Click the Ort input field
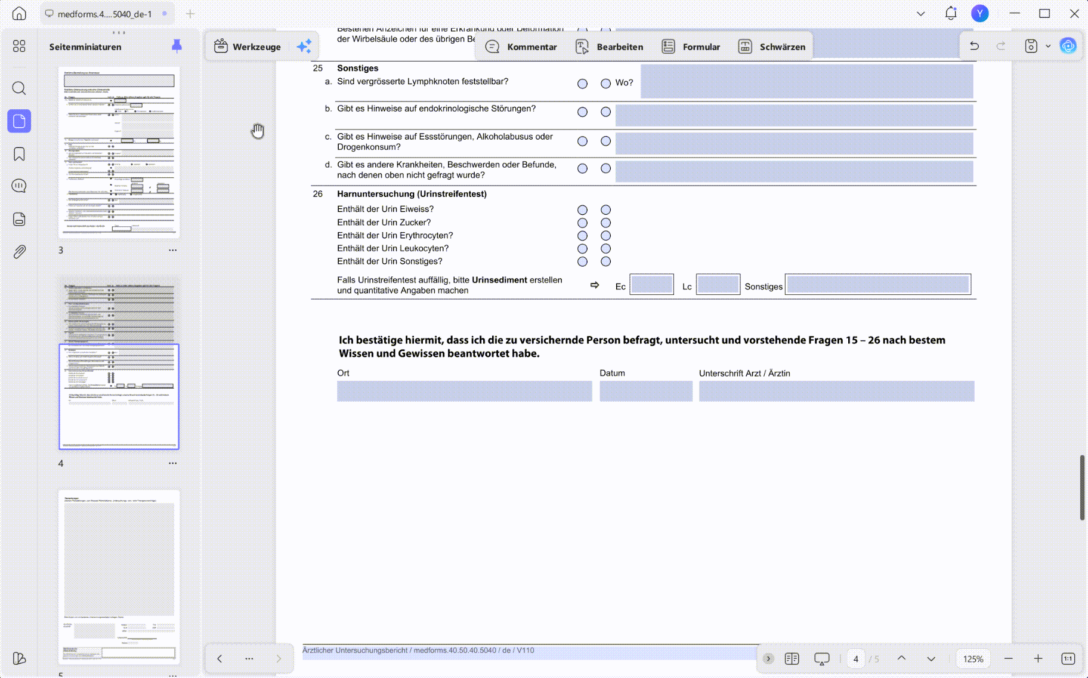 [464, 391]
